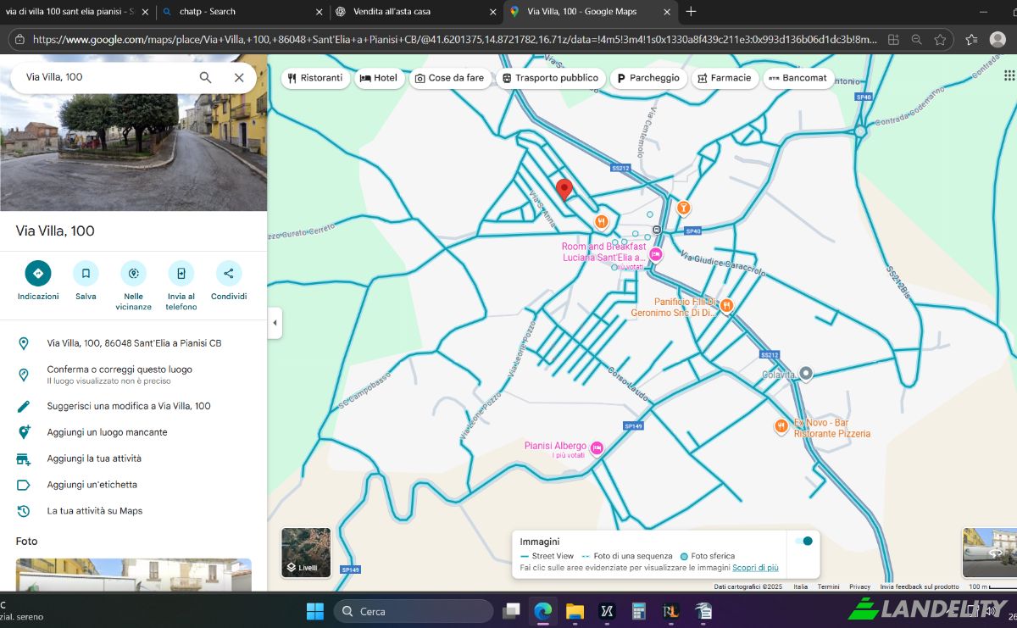Share location via Condividi icon
Screen dimensions: 1017x628
228,273
